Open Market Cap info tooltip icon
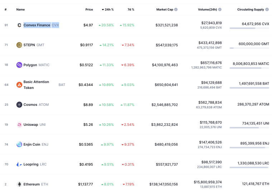Viewport: 272px width, 194px height. pos(176,10)
